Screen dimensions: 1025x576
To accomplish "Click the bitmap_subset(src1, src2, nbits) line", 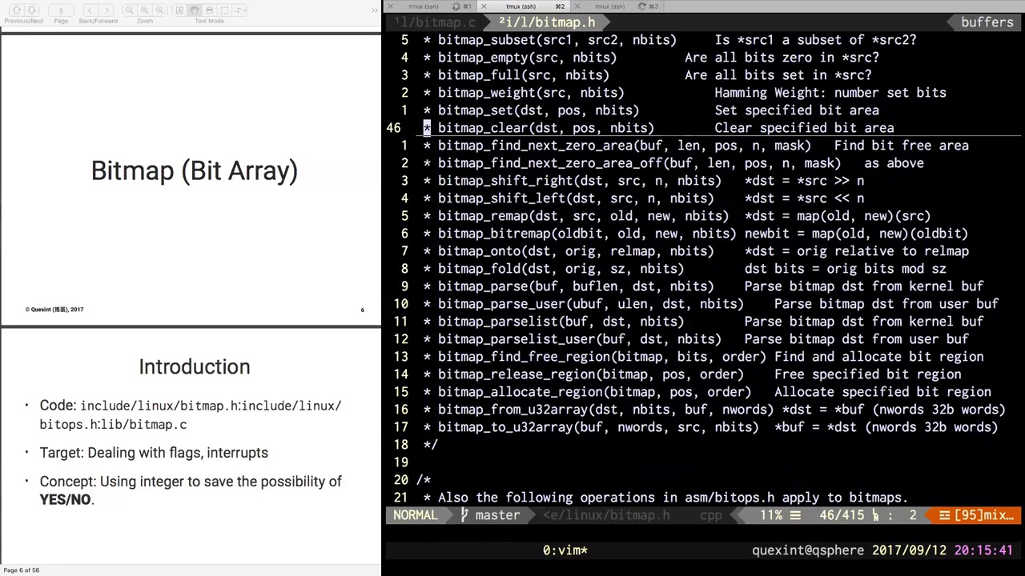I will 669,40.
